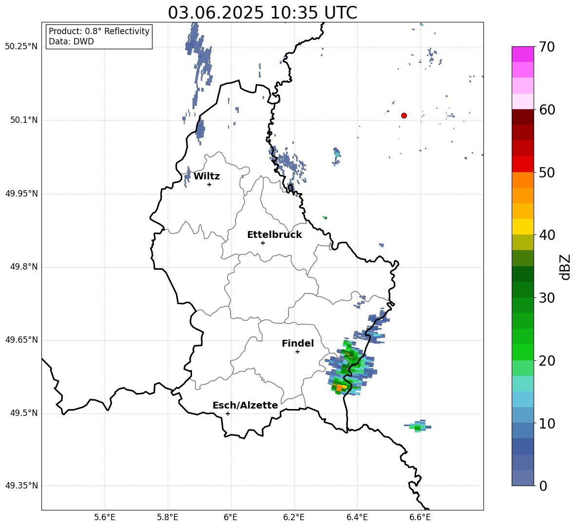The height and width of the screenshot is (527, 577).
Task: Click the 20 colorbar tick label
Action: point(547,361)
